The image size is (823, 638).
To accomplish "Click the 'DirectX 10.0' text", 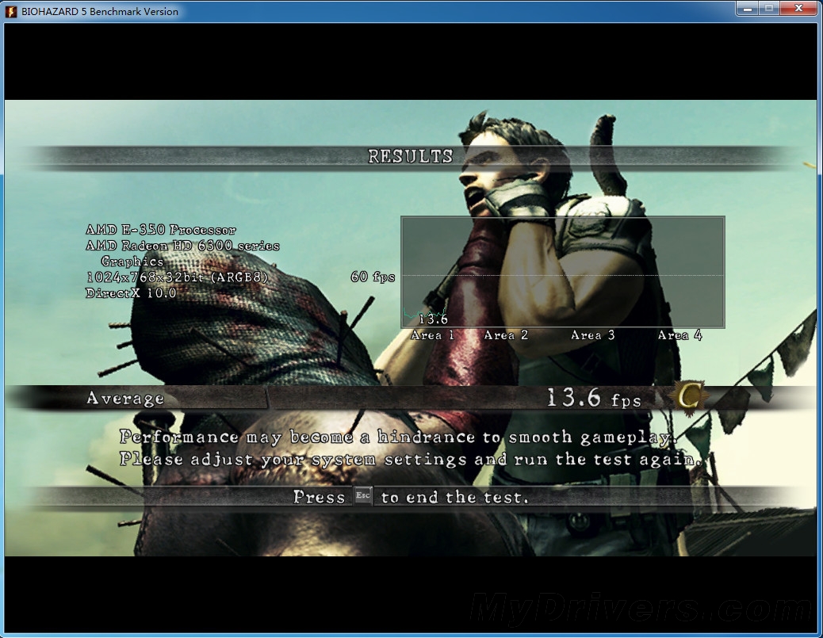I will coord(131,292).
